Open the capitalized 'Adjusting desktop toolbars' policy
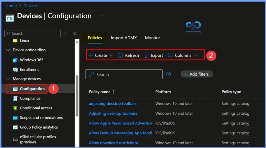 (113, 114)
